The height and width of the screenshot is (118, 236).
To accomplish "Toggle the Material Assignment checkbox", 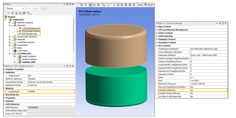I will 7,91.
